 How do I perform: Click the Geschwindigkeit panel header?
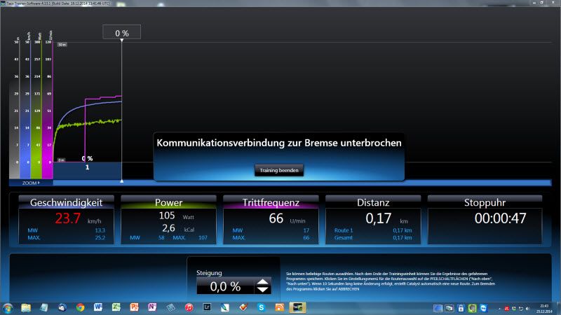click(x=66, y=202)
